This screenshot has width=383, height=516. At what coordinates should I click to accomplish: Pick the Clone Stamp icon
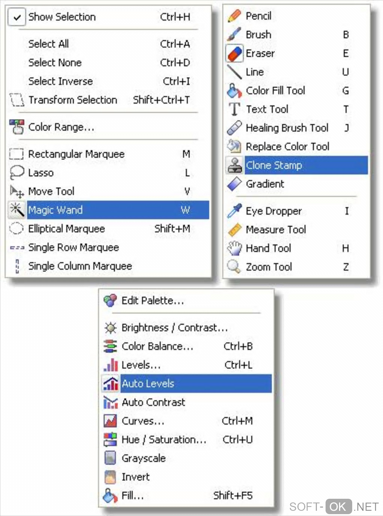pyautogui.click(x=235, y=165)
